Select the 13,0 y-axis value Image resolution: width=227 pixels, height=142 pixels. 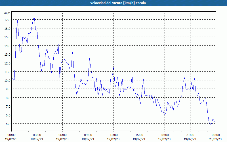click(7, 54)
